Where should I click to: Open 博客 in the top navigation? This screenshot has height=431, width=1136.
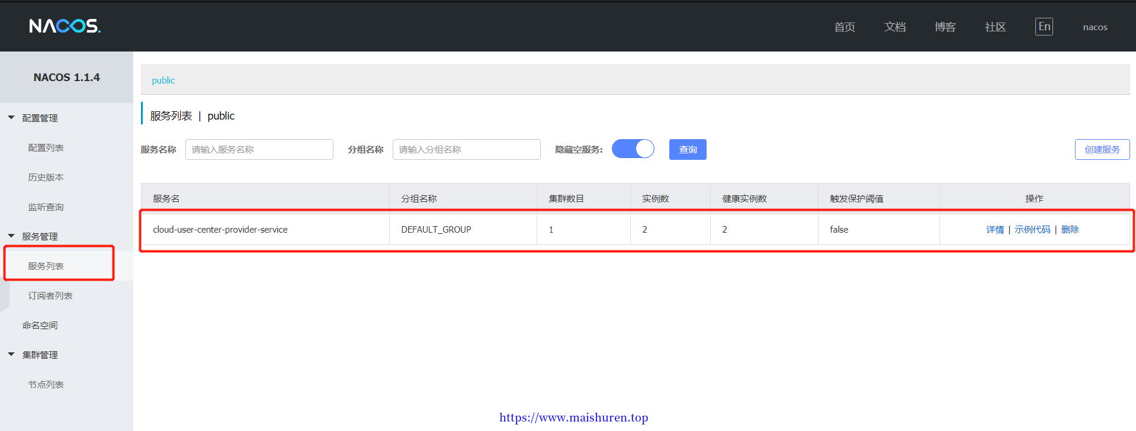coord(945,27)
